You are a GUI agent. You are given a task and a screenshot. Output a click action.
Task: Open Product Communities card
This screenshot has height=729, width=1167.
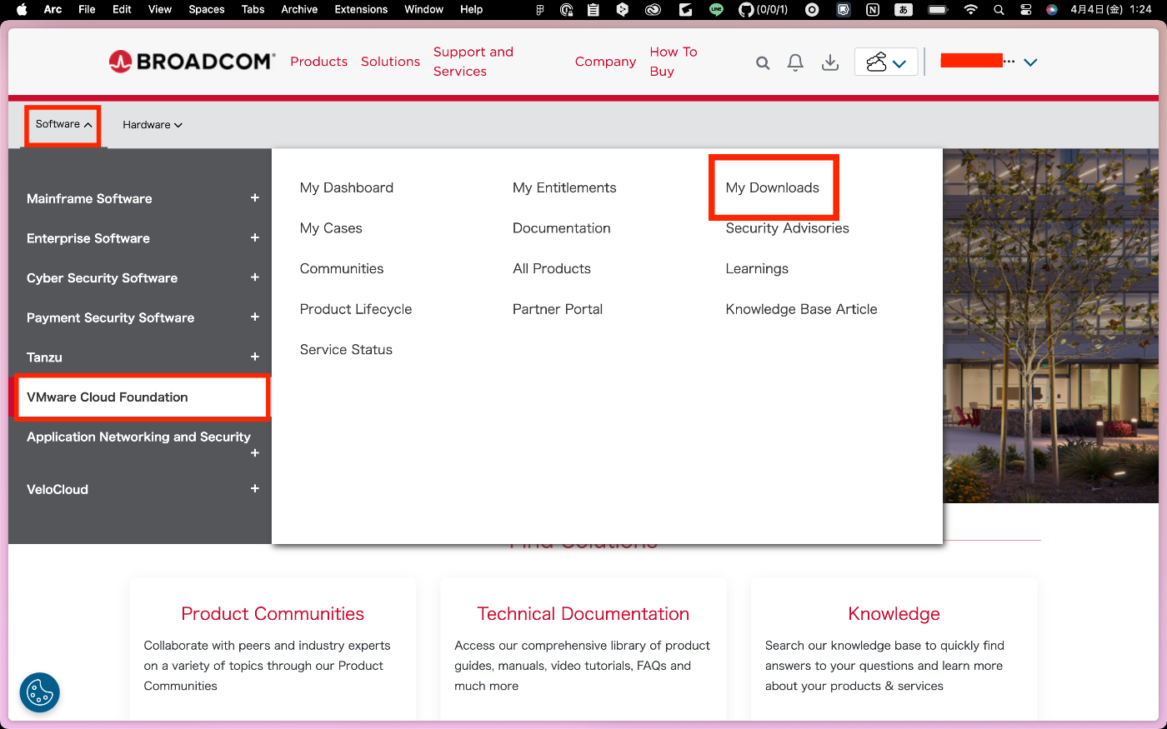(x=273, y=614)
